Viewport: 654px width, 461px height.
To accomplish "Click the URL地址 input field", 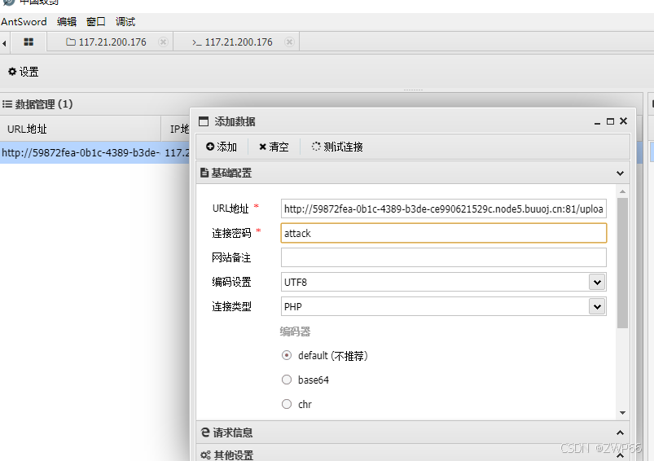I will 443,209.
